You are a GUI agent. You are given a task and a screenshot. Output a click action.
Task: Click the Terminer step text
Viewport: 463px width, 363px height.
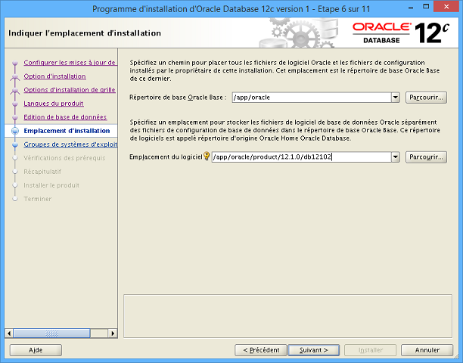point(38,199)
